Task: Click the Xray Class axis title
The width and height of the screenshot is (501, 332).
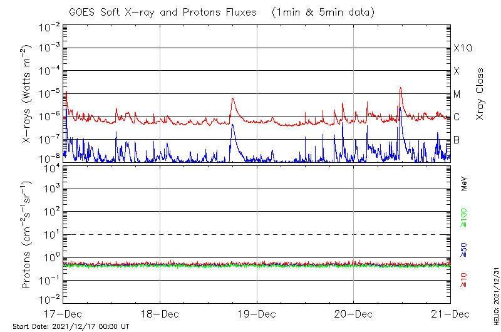Action: pyautogui.click(x=480, y=94)
